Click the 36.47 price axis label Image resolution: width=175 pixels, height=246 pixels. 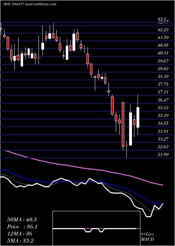(x=163, y=100)
